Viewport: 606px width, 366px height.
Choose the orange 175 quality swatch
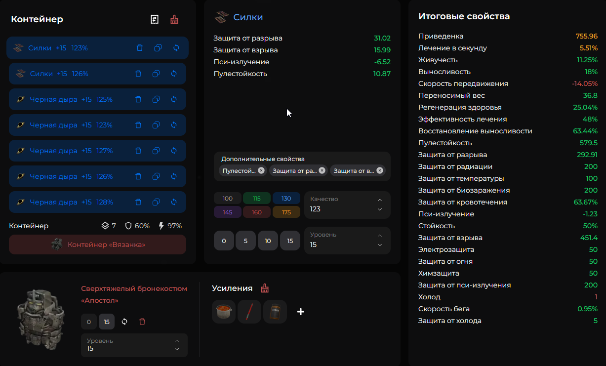tap(286, 212)
